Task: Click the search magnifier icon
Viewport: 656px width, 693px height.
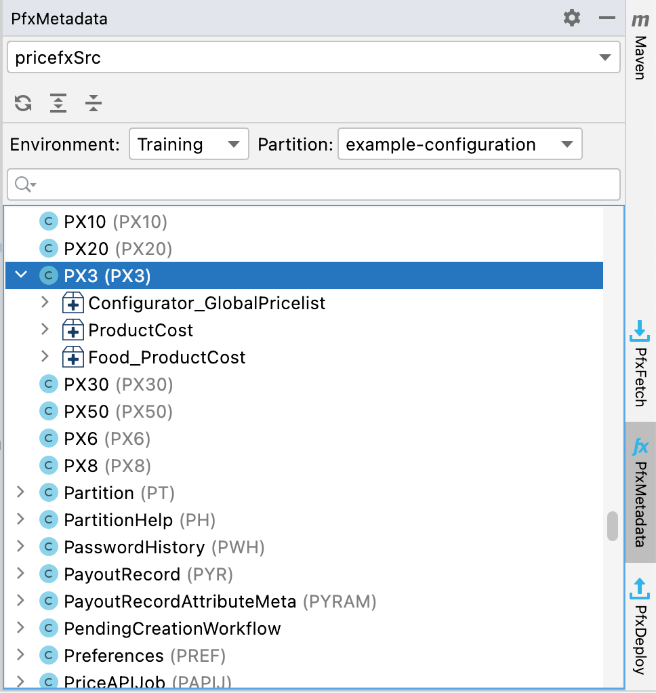Action: [x=24, y=184]
